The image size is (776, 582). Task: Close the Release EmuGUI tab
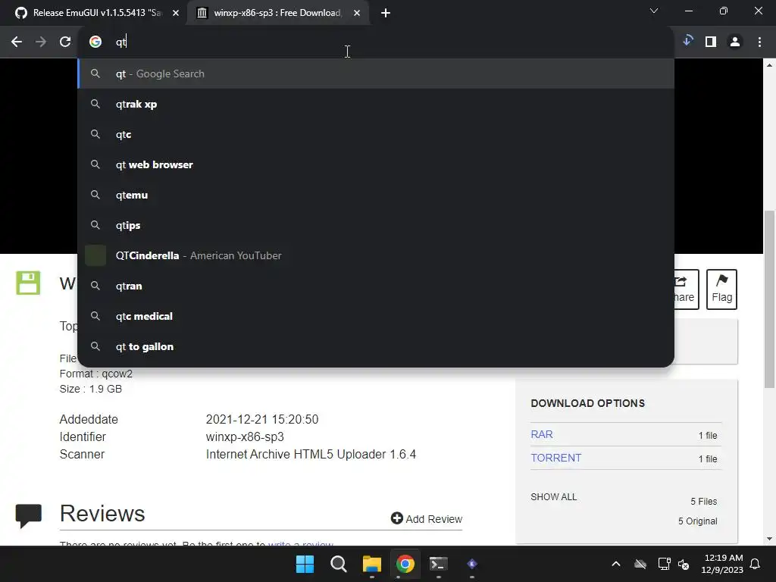(x=176, y=13)
